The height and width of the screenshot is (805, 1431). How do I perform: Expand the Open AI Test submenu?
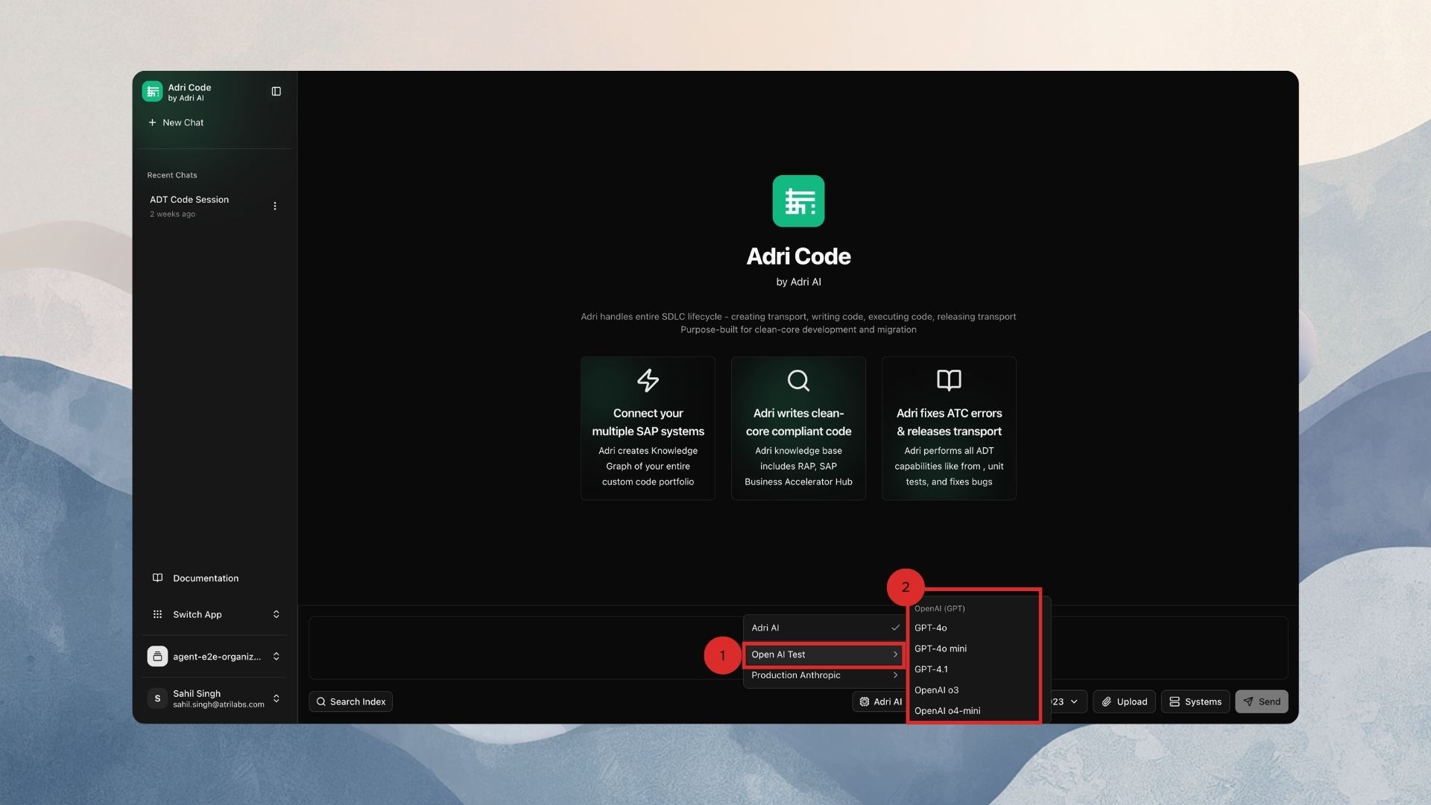click(x=824, y=655)
